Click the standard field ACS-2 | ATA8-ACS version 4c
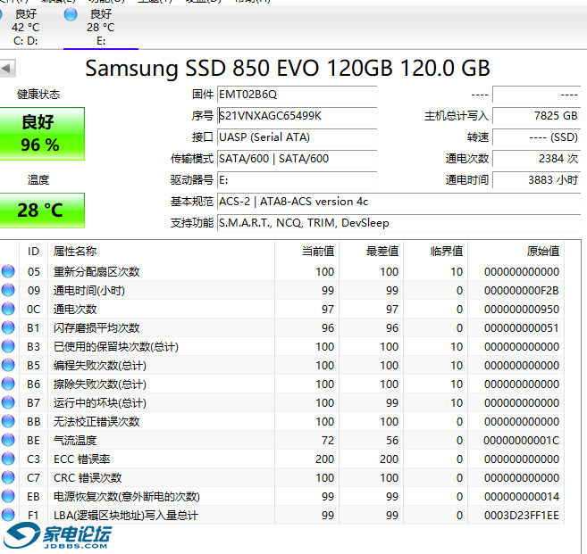The image size is (587, 554). point(399,202)
